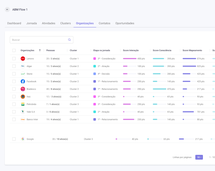Tick the select-all checkbox in the table header
215x171 pixels.
14,50
